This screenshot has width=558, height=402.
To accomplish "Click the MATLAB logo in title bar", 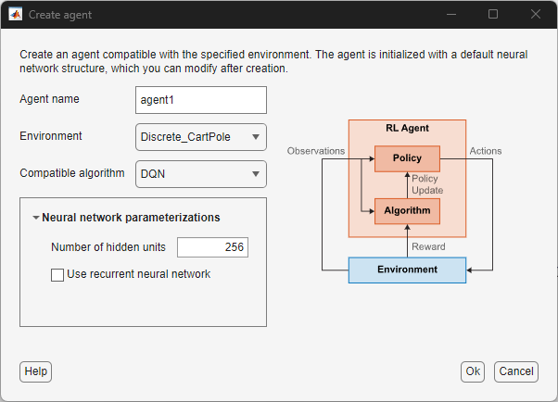I will pyautogui.click(x=16, y=15).
